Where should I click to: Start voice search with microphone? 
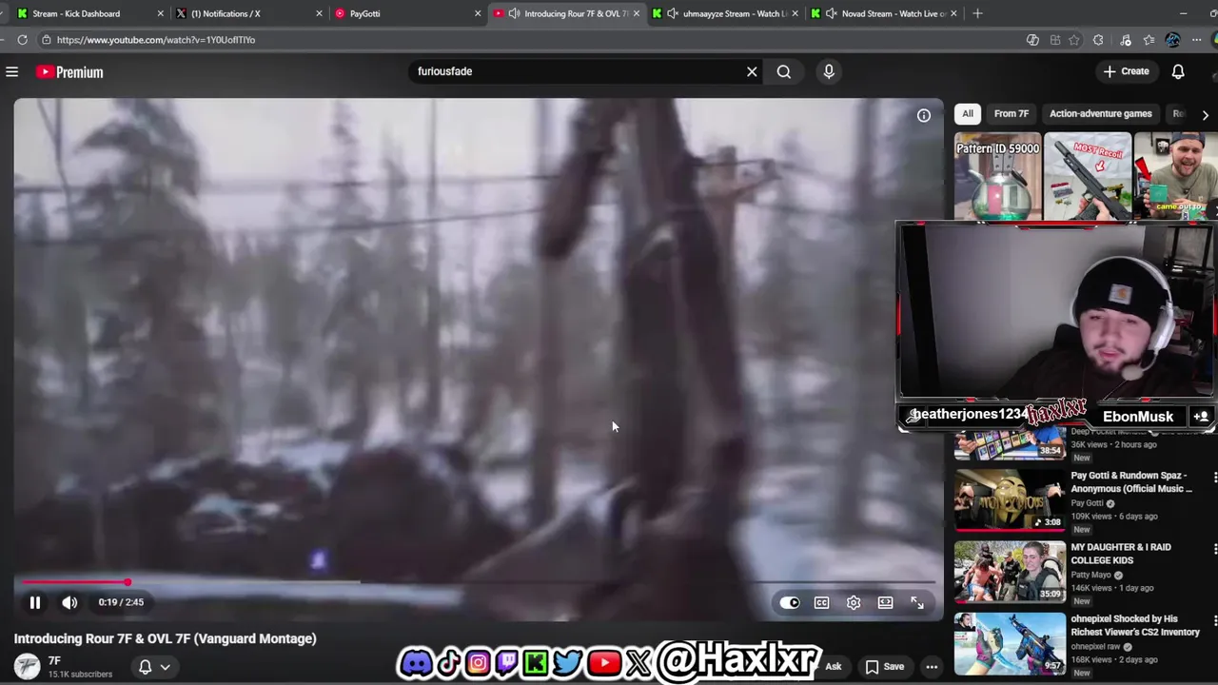[x=829, y=71]
